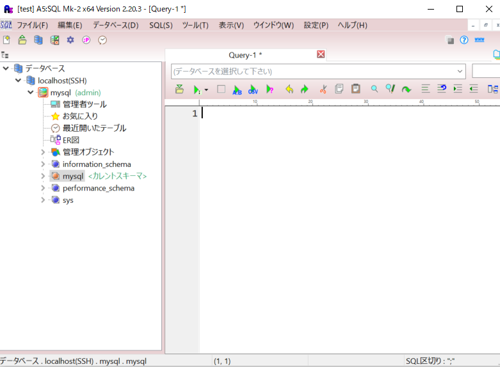The width and height of the screenshot is (500, 367).
Task: Open the ヘルプ(H) menu
Action: click(352, 25)
